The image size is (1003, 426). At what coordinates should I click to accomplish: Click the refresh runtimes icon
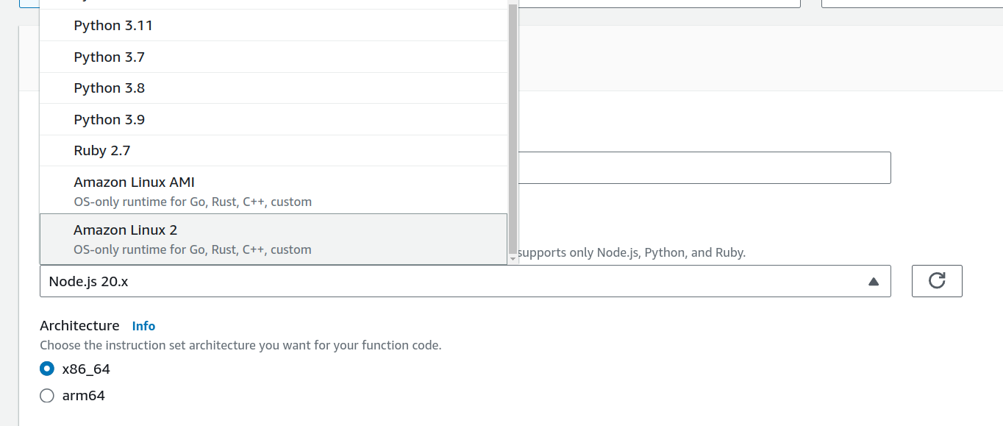coord(937,280)
